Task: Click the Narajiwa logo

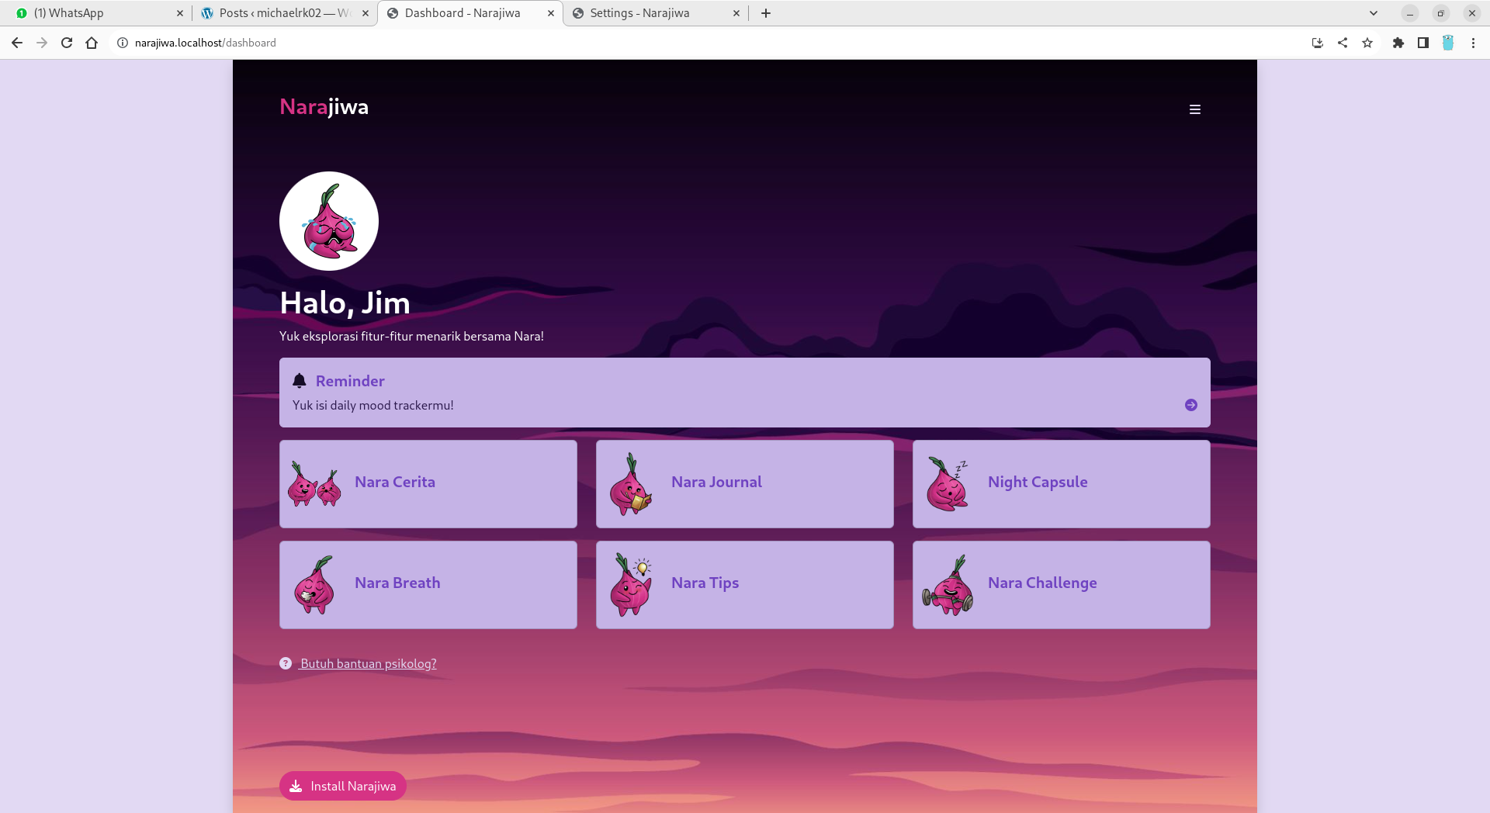Action: 324,107
